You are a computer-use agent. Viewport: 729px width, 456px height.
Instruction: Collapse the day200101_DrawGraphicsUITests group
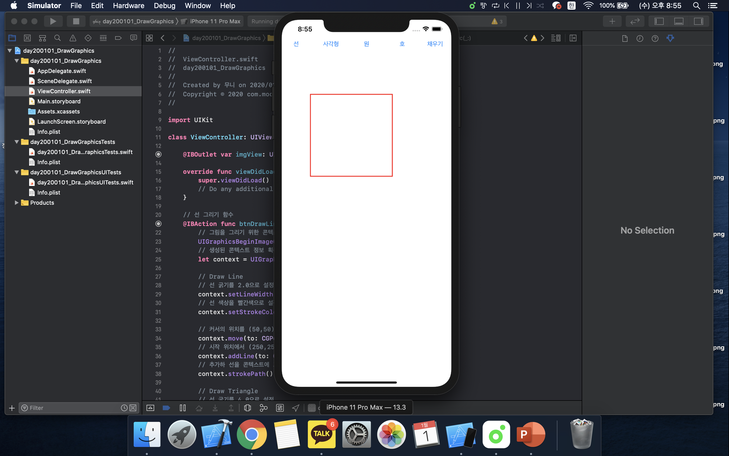point(17,172)
